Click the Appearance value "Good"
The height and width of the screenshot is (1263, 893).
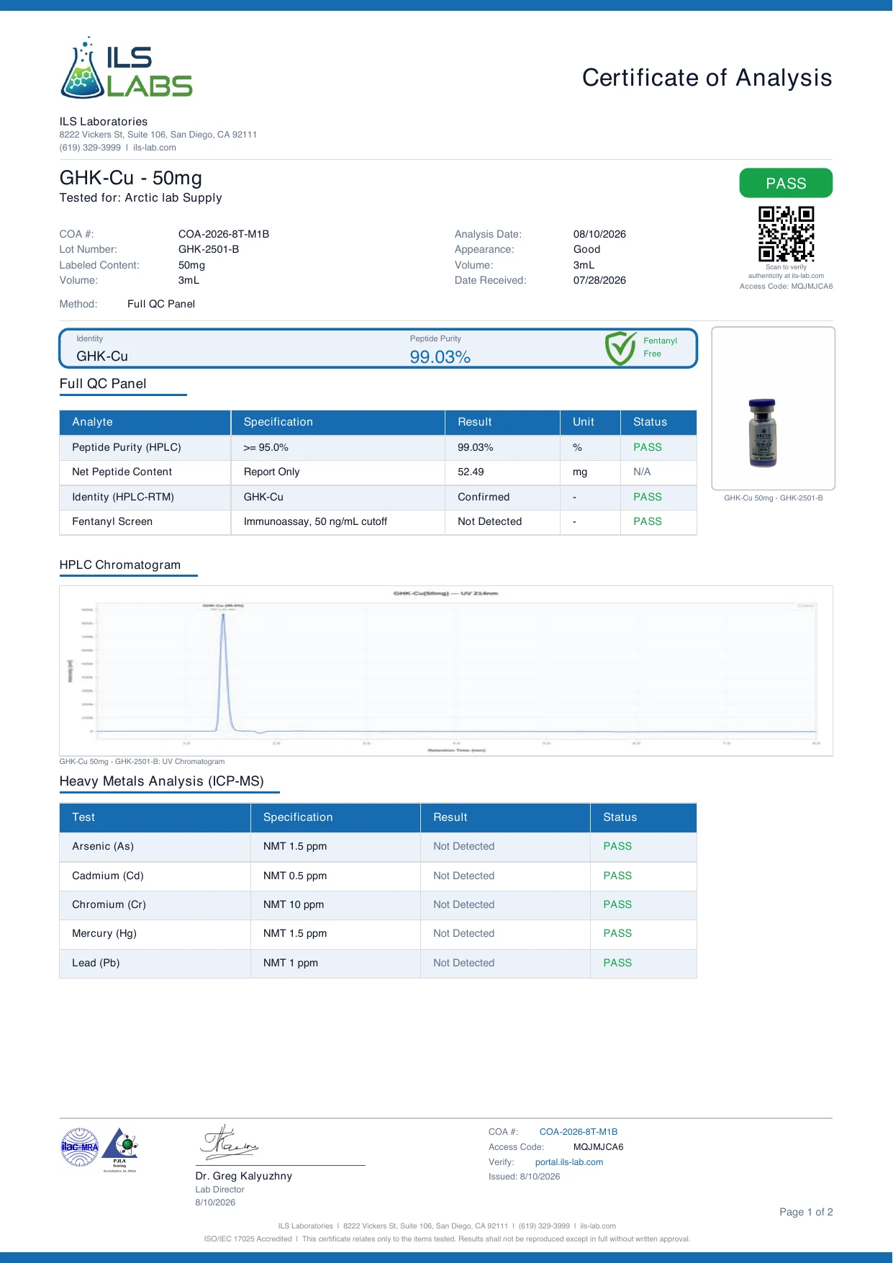point(587,249)
